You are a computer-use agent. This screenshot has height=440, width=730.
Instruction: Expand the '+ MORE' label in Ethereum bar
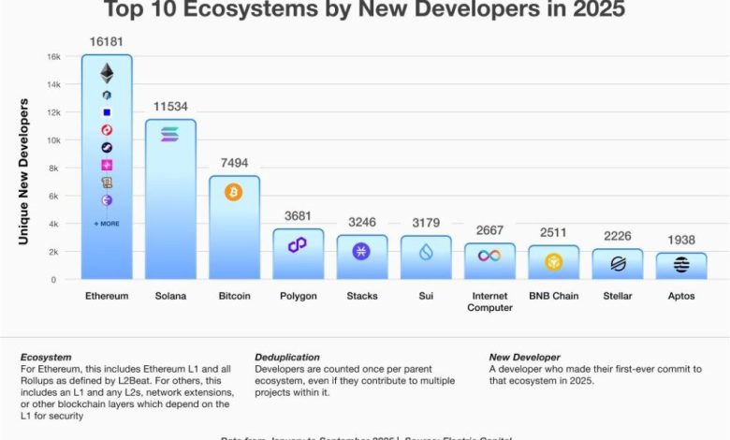[x=107, y=224]
